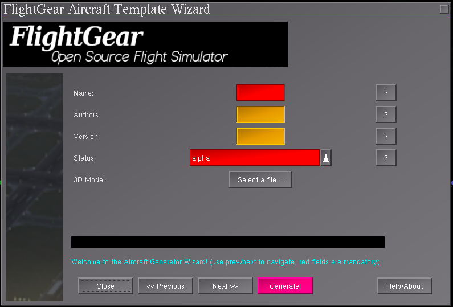Click the pink Generate! button

tap(285, 286)
